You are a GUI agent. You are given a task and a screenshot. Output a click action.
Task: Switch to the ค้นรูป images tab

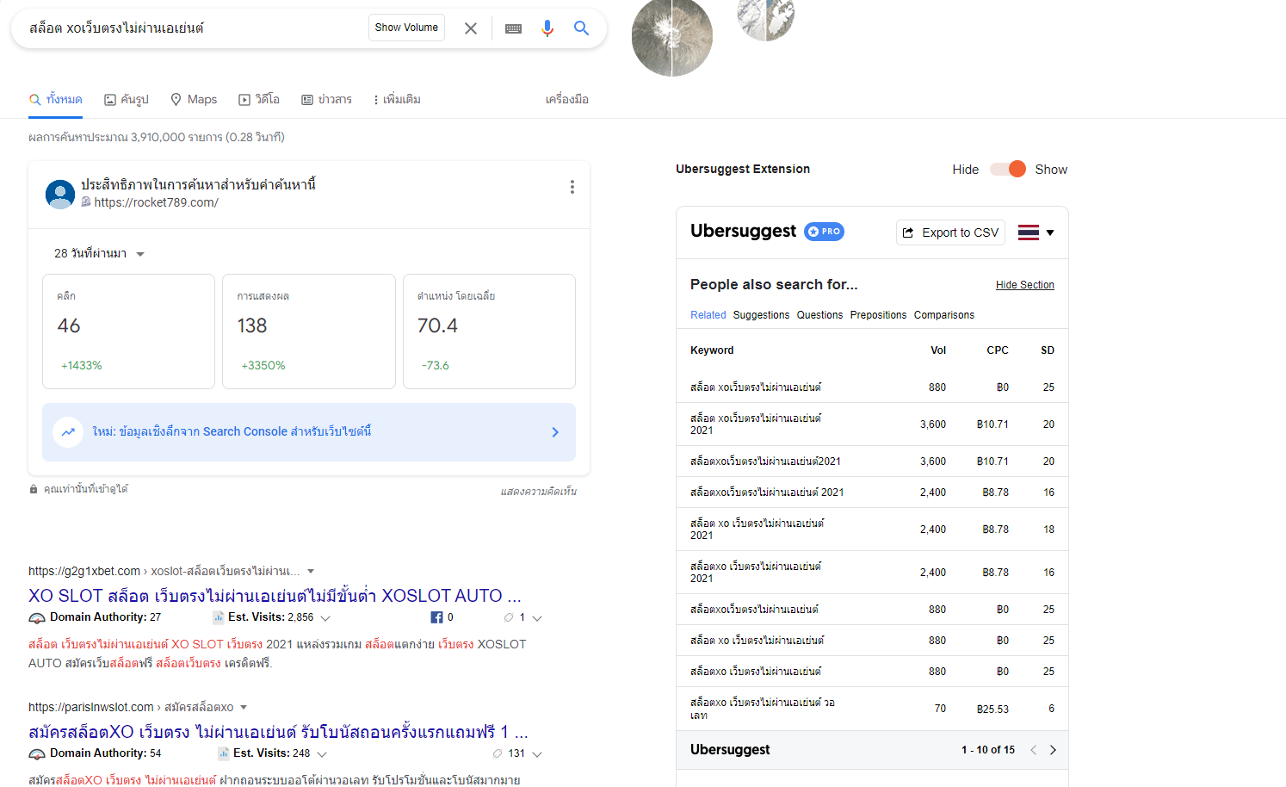(127, 100)
